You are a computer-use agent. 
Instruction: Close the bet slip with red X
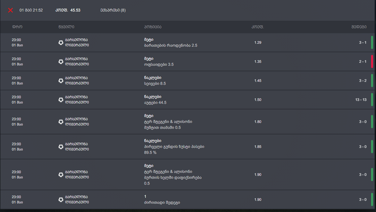click(x=10, y=10)
